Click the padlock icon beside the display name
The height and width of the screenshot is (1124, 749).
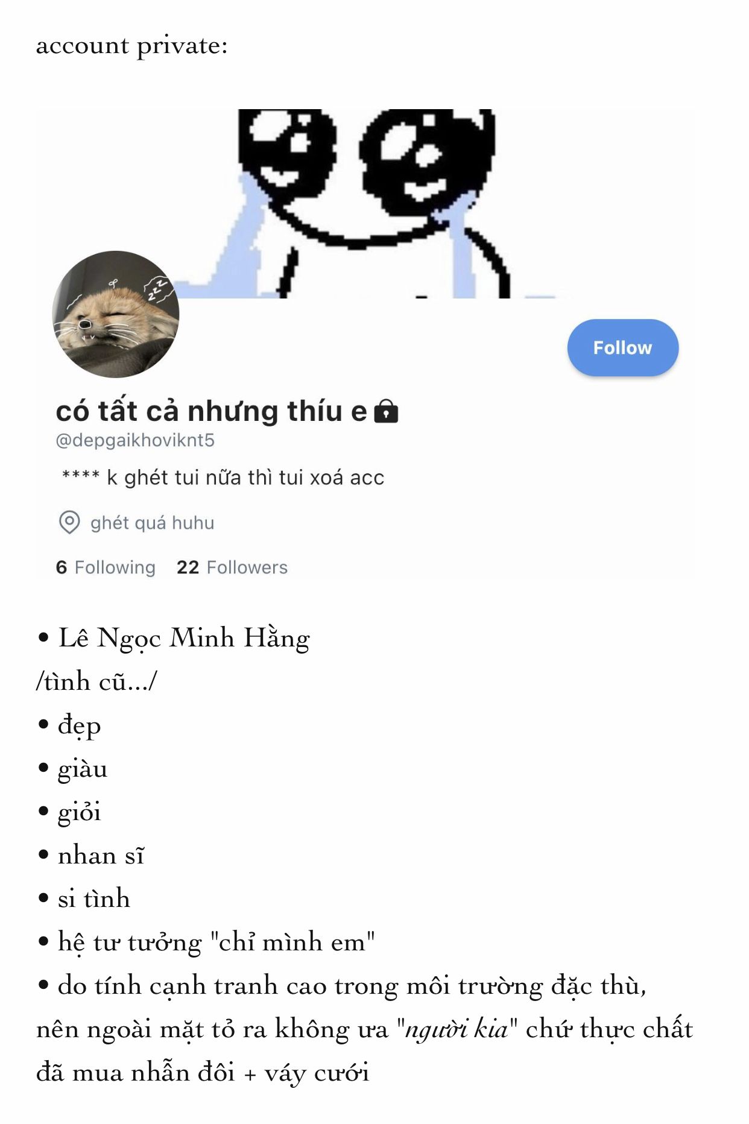pyautogui.click(x=386, y=411)
